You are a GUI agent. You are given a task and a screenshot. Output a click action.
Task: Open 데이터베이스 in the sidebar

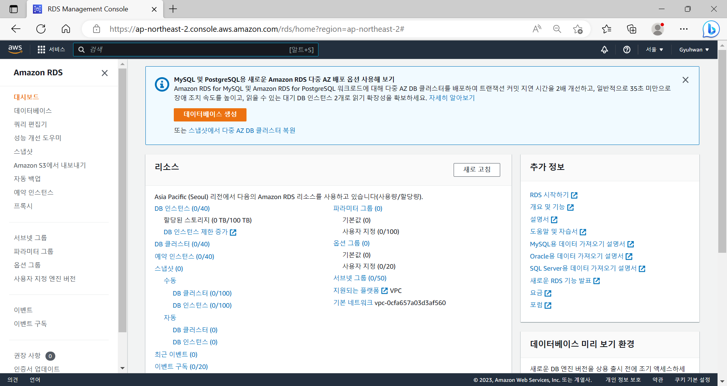coord(33,111)
